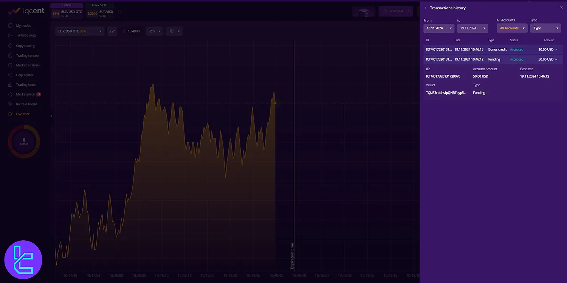The width and height of the screenshot is (567, 283).
Task: Click the Status column header
Action: tap(514, 40)
